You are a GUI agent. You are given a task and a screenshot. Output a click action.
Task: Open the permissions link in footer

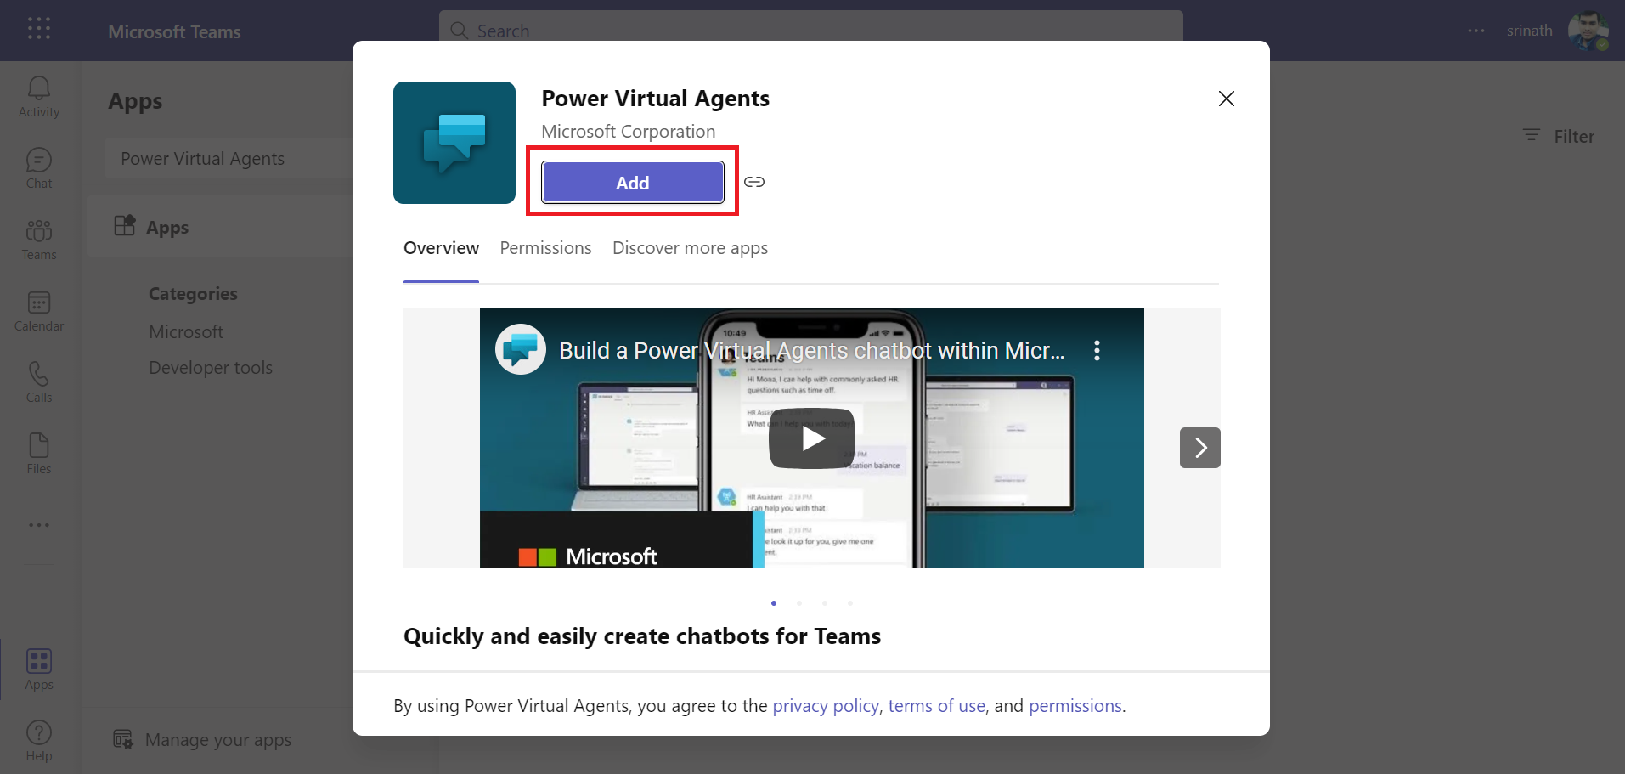(1075, 706)
